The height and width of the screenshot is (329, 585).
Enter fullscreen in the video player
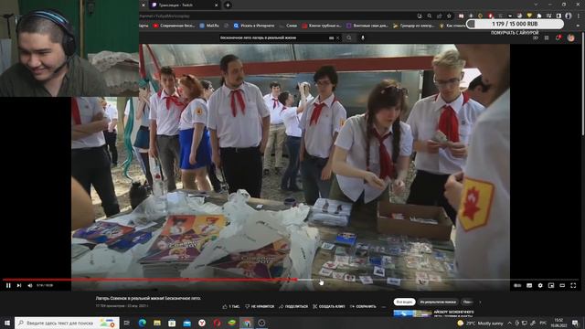[573, 285]
